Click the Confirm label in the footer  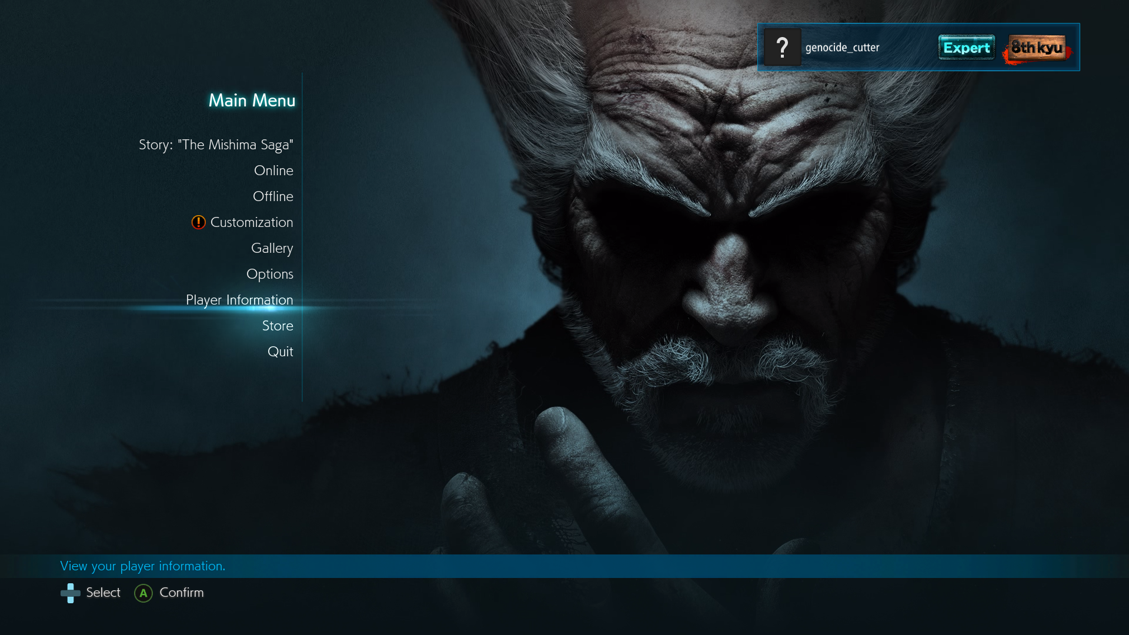[182, 593]
